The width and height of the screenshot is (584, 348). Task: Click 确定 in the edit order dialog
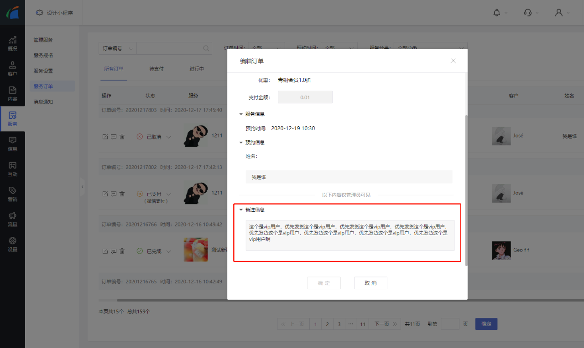(324, 283)
